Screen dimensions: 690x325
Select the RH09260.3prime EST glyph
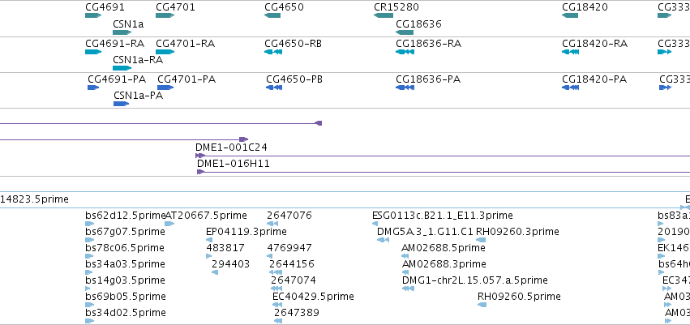pos(481,240)
